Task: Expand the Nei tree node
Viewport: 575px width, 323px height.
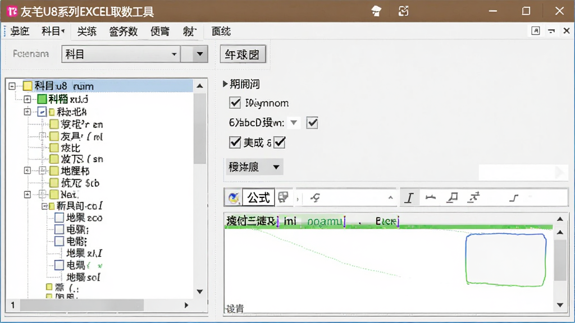Action: 27,194
